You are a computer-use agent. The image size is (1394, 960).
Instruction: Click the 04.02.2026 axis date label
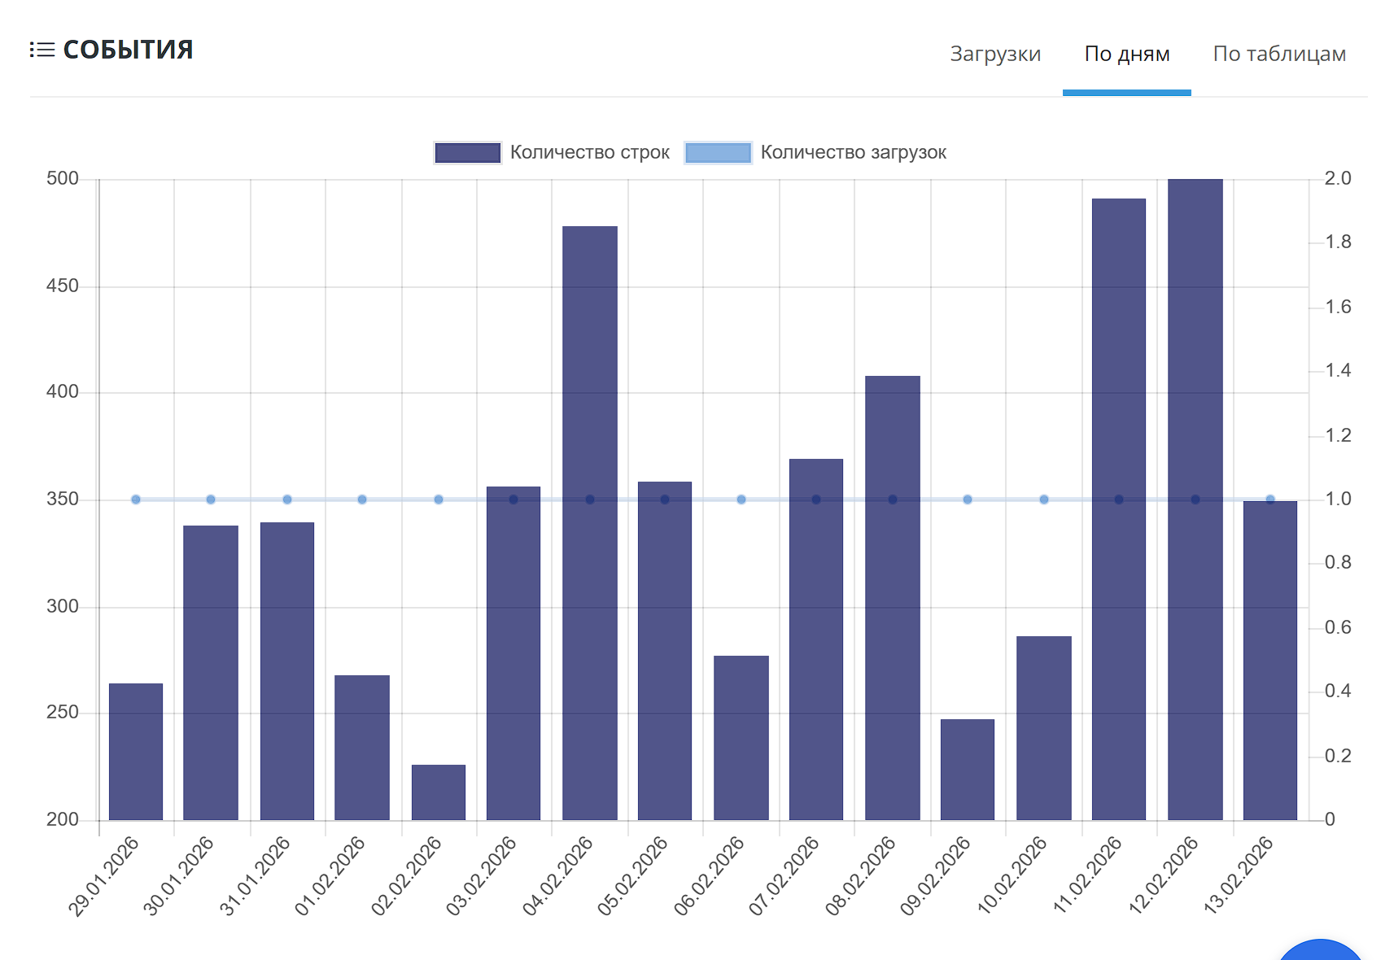557,877
